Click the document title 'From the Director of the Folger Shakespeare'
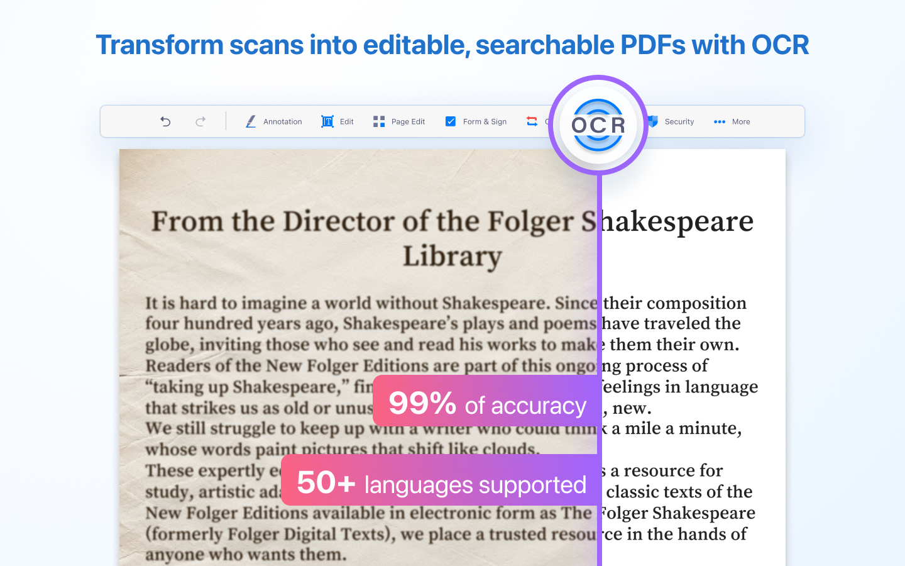 click(452, 221)
